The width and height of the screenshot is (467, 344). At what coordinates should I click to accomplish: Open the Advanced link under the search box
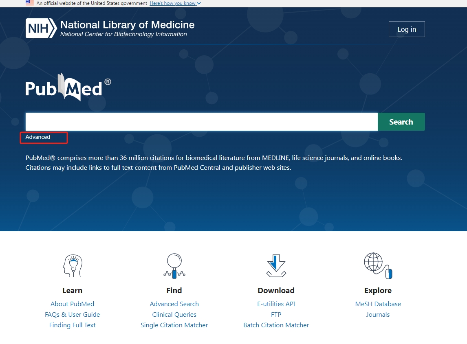click(38, 137)
